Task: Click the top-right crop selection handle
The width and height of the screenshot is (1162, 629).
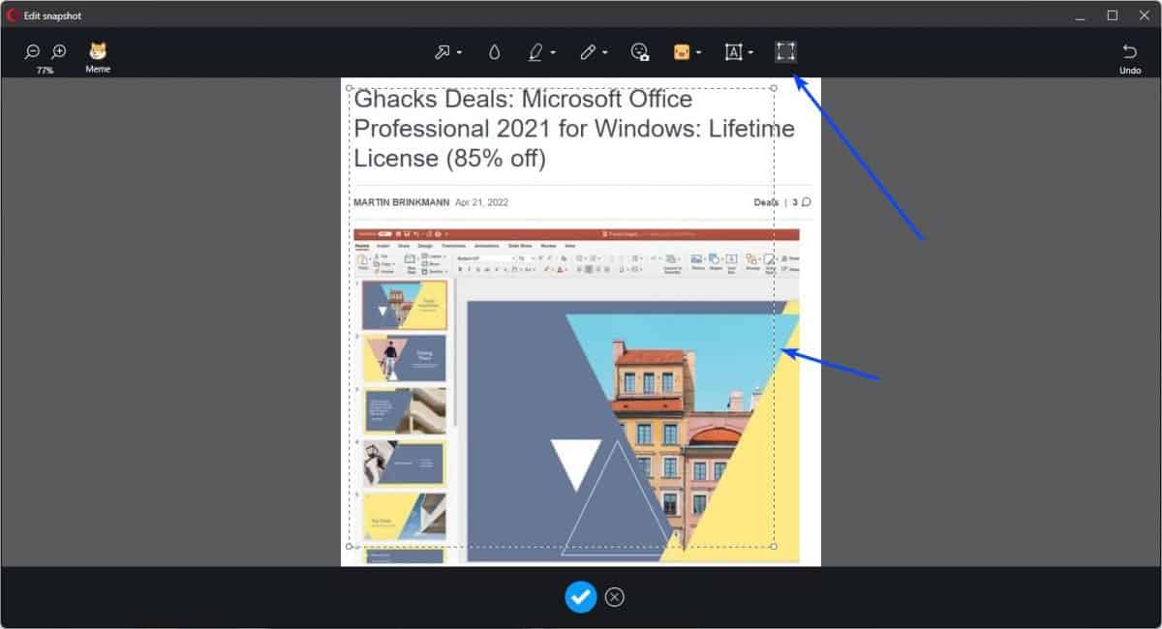Action: (774, 87)
